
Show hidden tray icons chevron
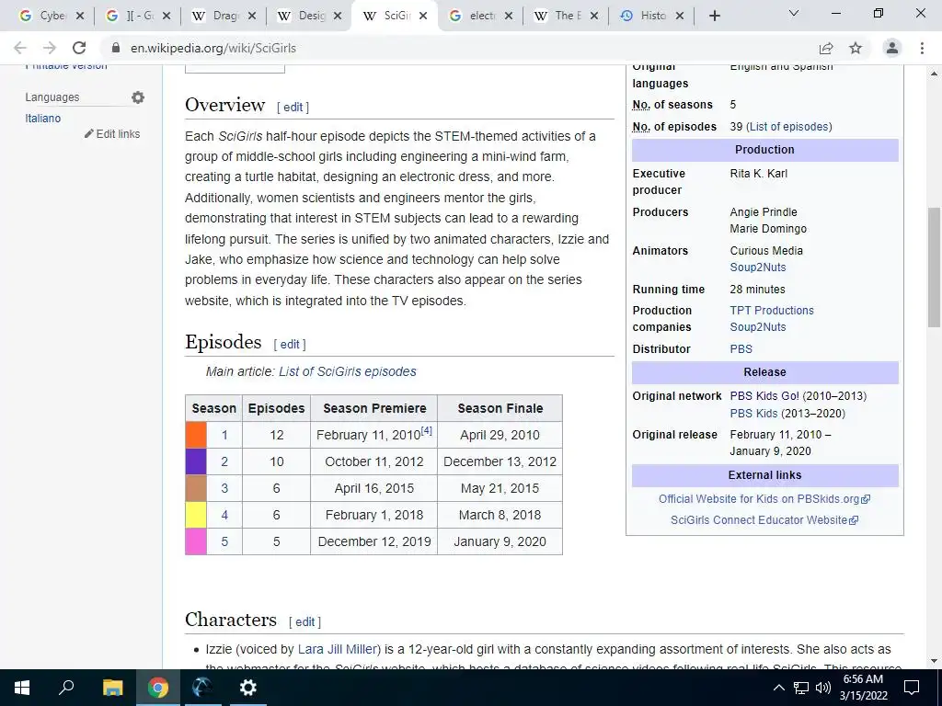(778, 688)
